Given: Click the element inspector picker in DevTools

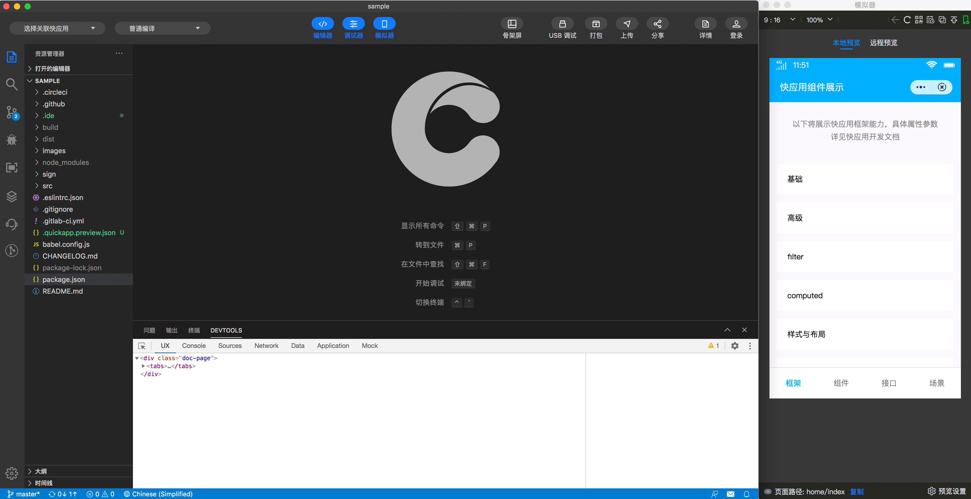Looking at the screenshot, I should point(142,346).
